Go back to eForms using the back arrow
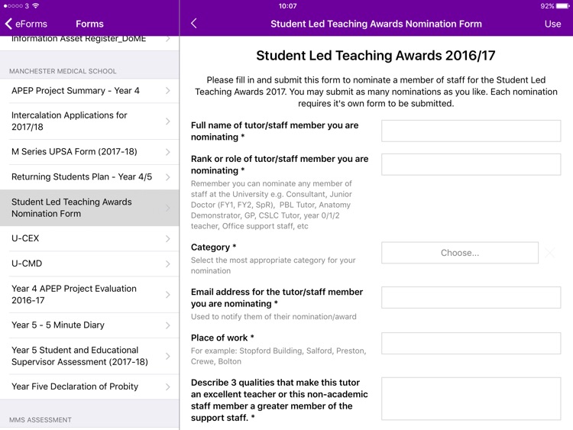The height and width of the screenshot is (430, 573). pos(26,24)
